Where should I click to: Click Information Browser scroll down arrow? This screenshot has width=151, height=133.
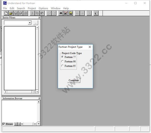[x=39, y=124]
